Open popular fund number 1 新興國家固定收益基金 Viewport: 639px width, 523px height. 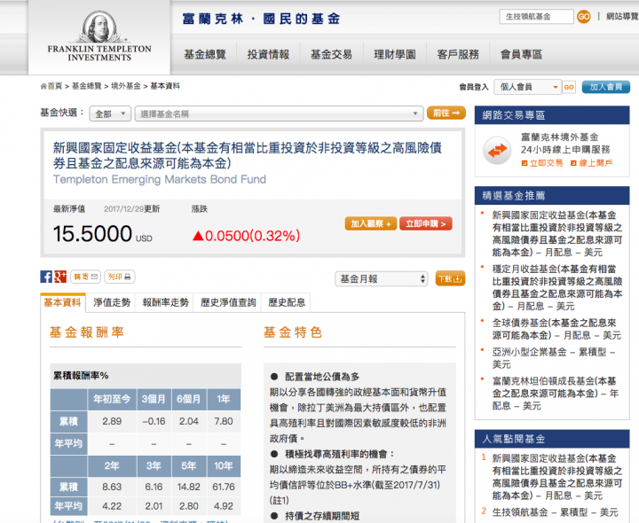(557, 477)
